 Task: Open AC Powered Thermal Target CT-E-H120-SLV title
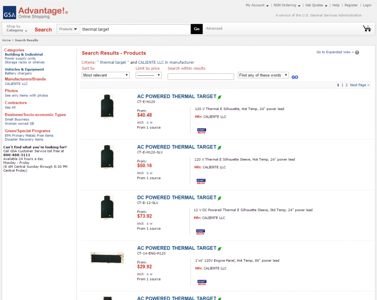(177, 147)
